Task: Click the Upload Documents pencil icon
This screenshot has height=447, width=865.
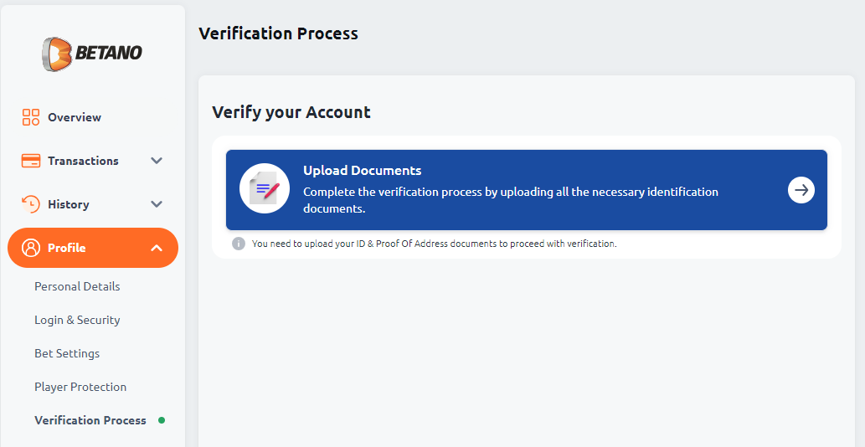Action: click(265, 189)
